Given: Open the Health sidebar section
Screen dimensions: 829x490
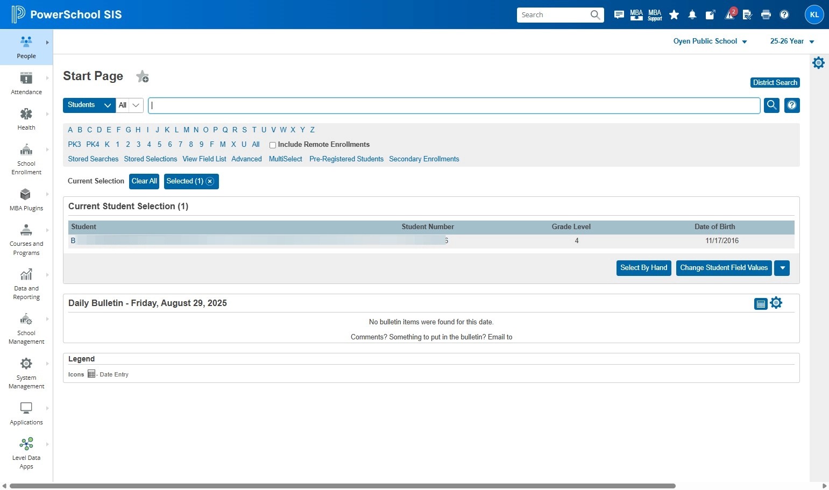Looking at the screenshot, I should point(26,119).
